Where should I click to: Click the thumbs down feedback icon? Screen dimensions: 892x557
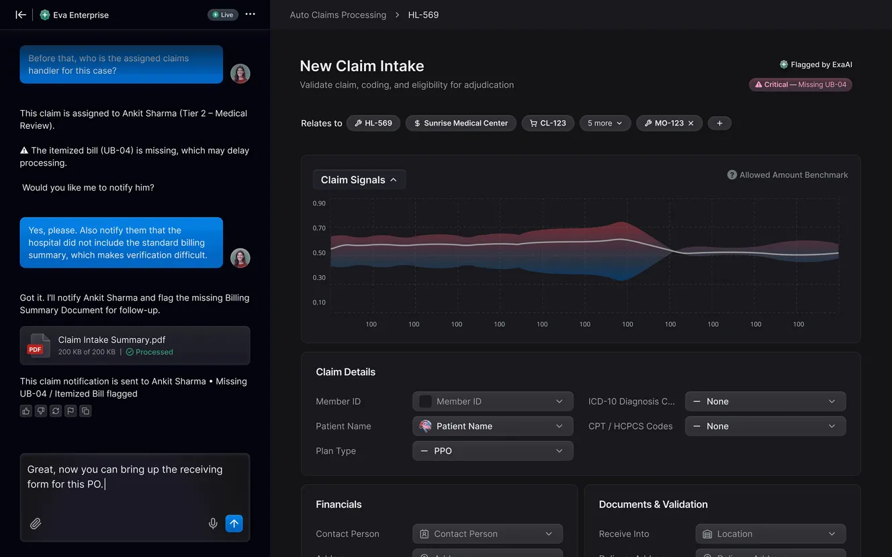[41, 411]
